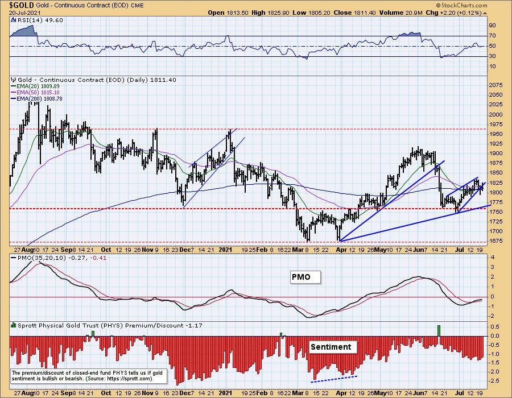Click the up-arrow icon beside Chg value
Screen dimensions: 512x398
[485, 13]
